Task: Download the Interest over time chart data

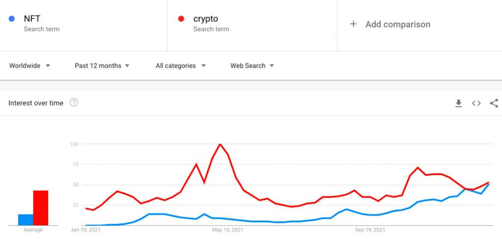Action: [x=458, y=103]
